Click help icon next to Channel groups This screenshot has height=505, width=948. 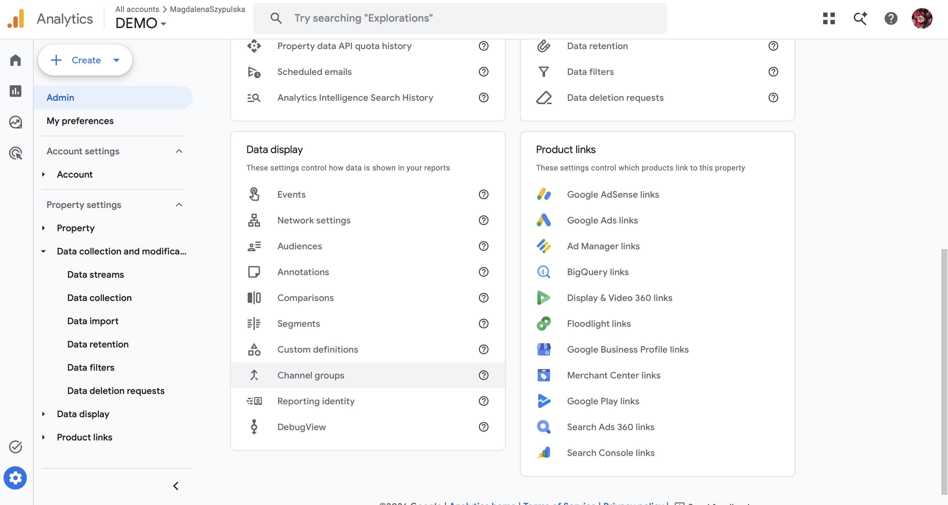click(x=484, y=375)
